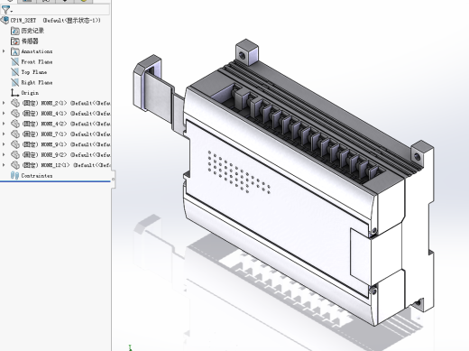The image size is (469, 351).
Task: Click the NONE_2<1> part icon
Action: pos(15,103)
